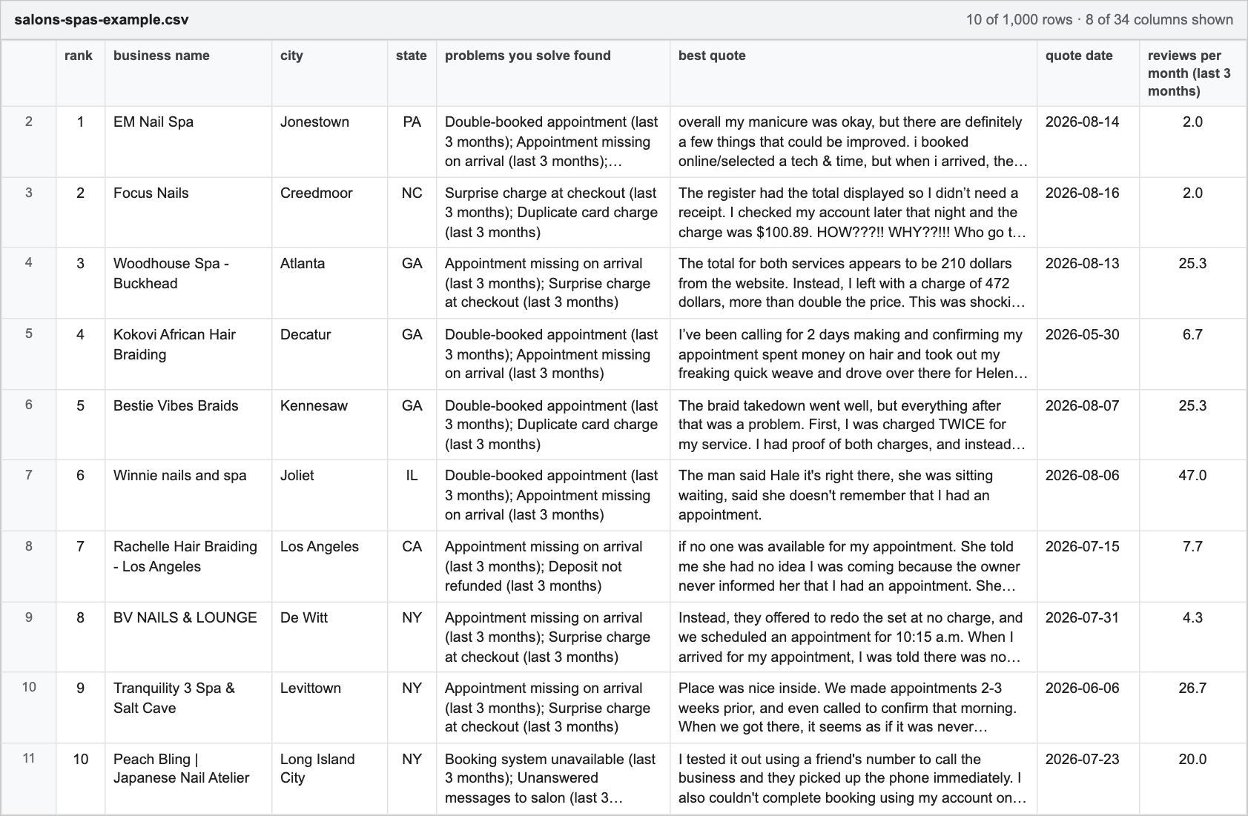Select Peach Bling | Japanese Nail Atelier cell
This screenshot has height=816, width=1248.
188,778
